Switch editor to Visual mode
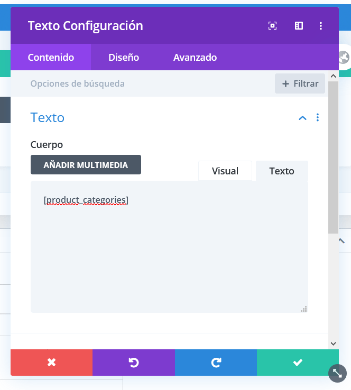This screenshot has width=351, height=390. coord(225,171)
